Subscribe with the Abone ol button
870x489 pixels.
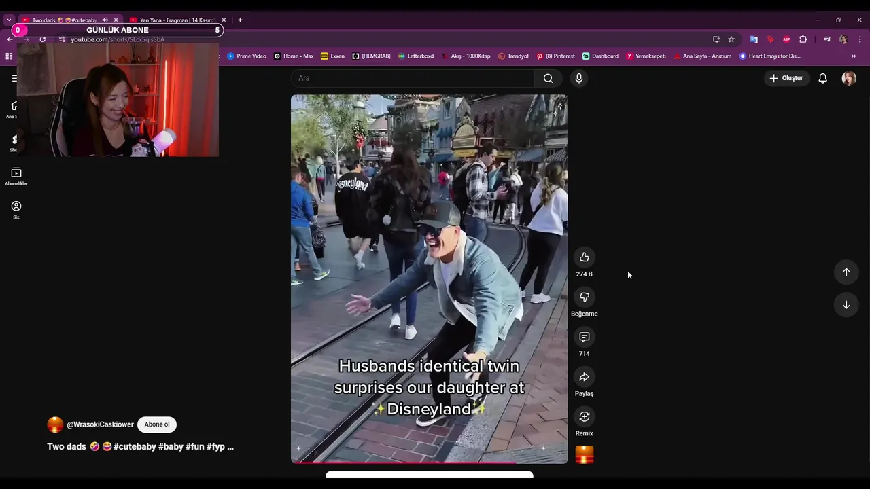(x=156, y=424)
